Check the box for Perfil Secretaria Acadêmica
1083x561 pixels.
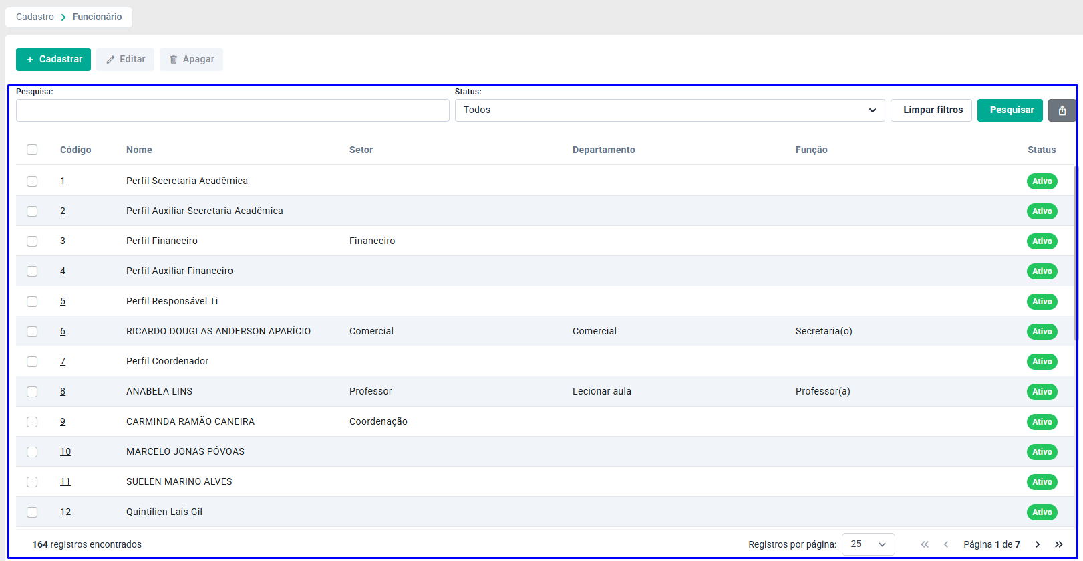coord(32,181)
